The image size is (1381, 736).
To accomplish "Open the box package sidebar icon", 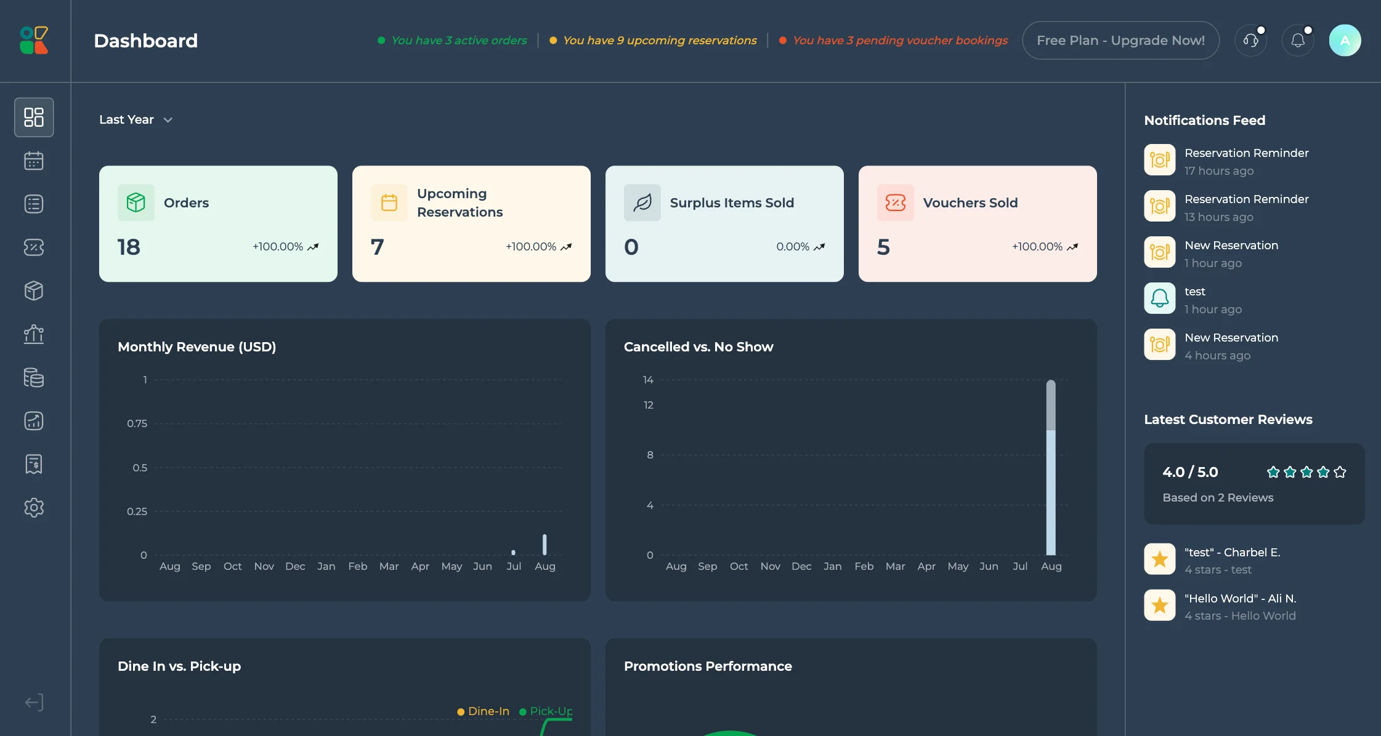I will click(x=34, y=290).
